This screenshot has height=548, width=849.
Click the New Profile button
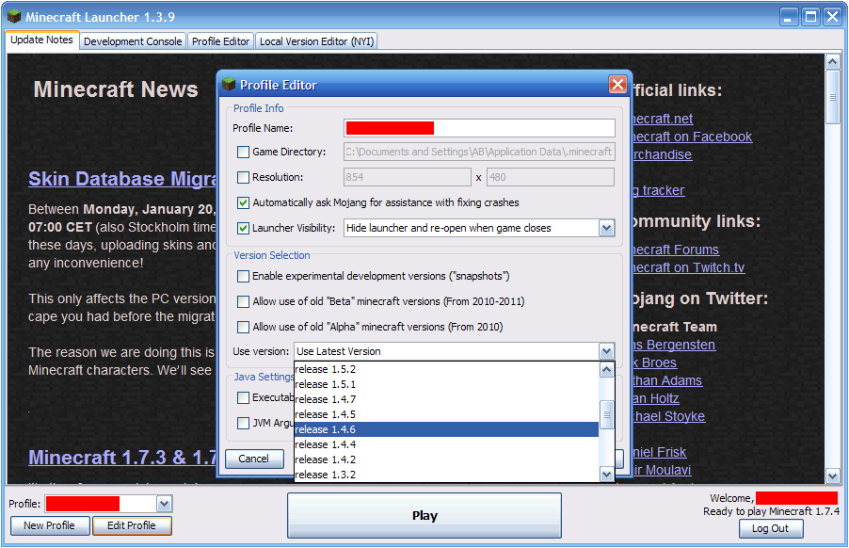click(49, 525)
